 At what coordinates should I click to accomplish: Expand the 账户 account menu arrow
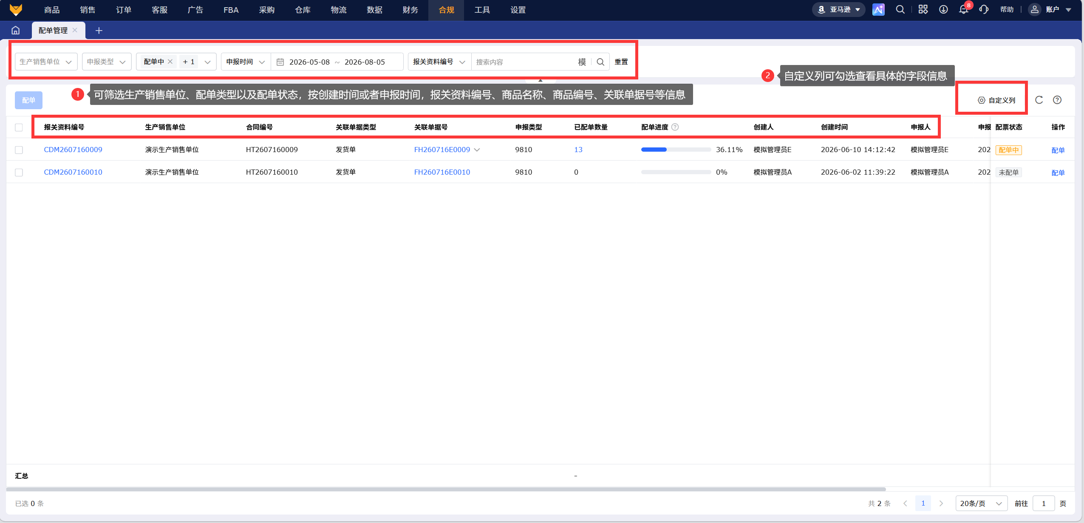(1068, 10)
